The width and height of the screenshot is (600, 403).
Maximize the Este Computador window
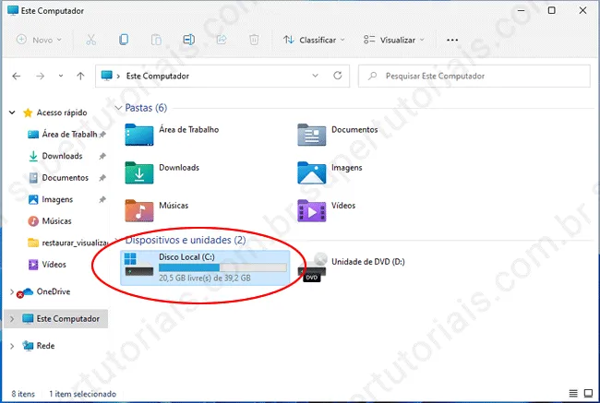point(552,10)
